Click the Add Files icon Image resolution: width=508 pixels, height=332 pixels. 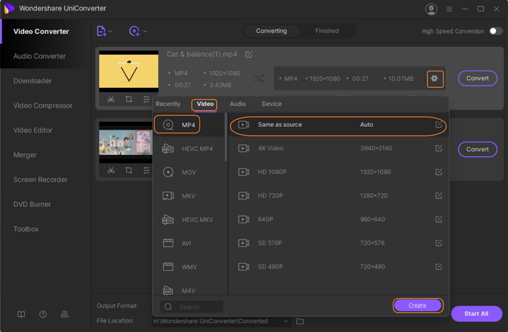click(102, 31)
